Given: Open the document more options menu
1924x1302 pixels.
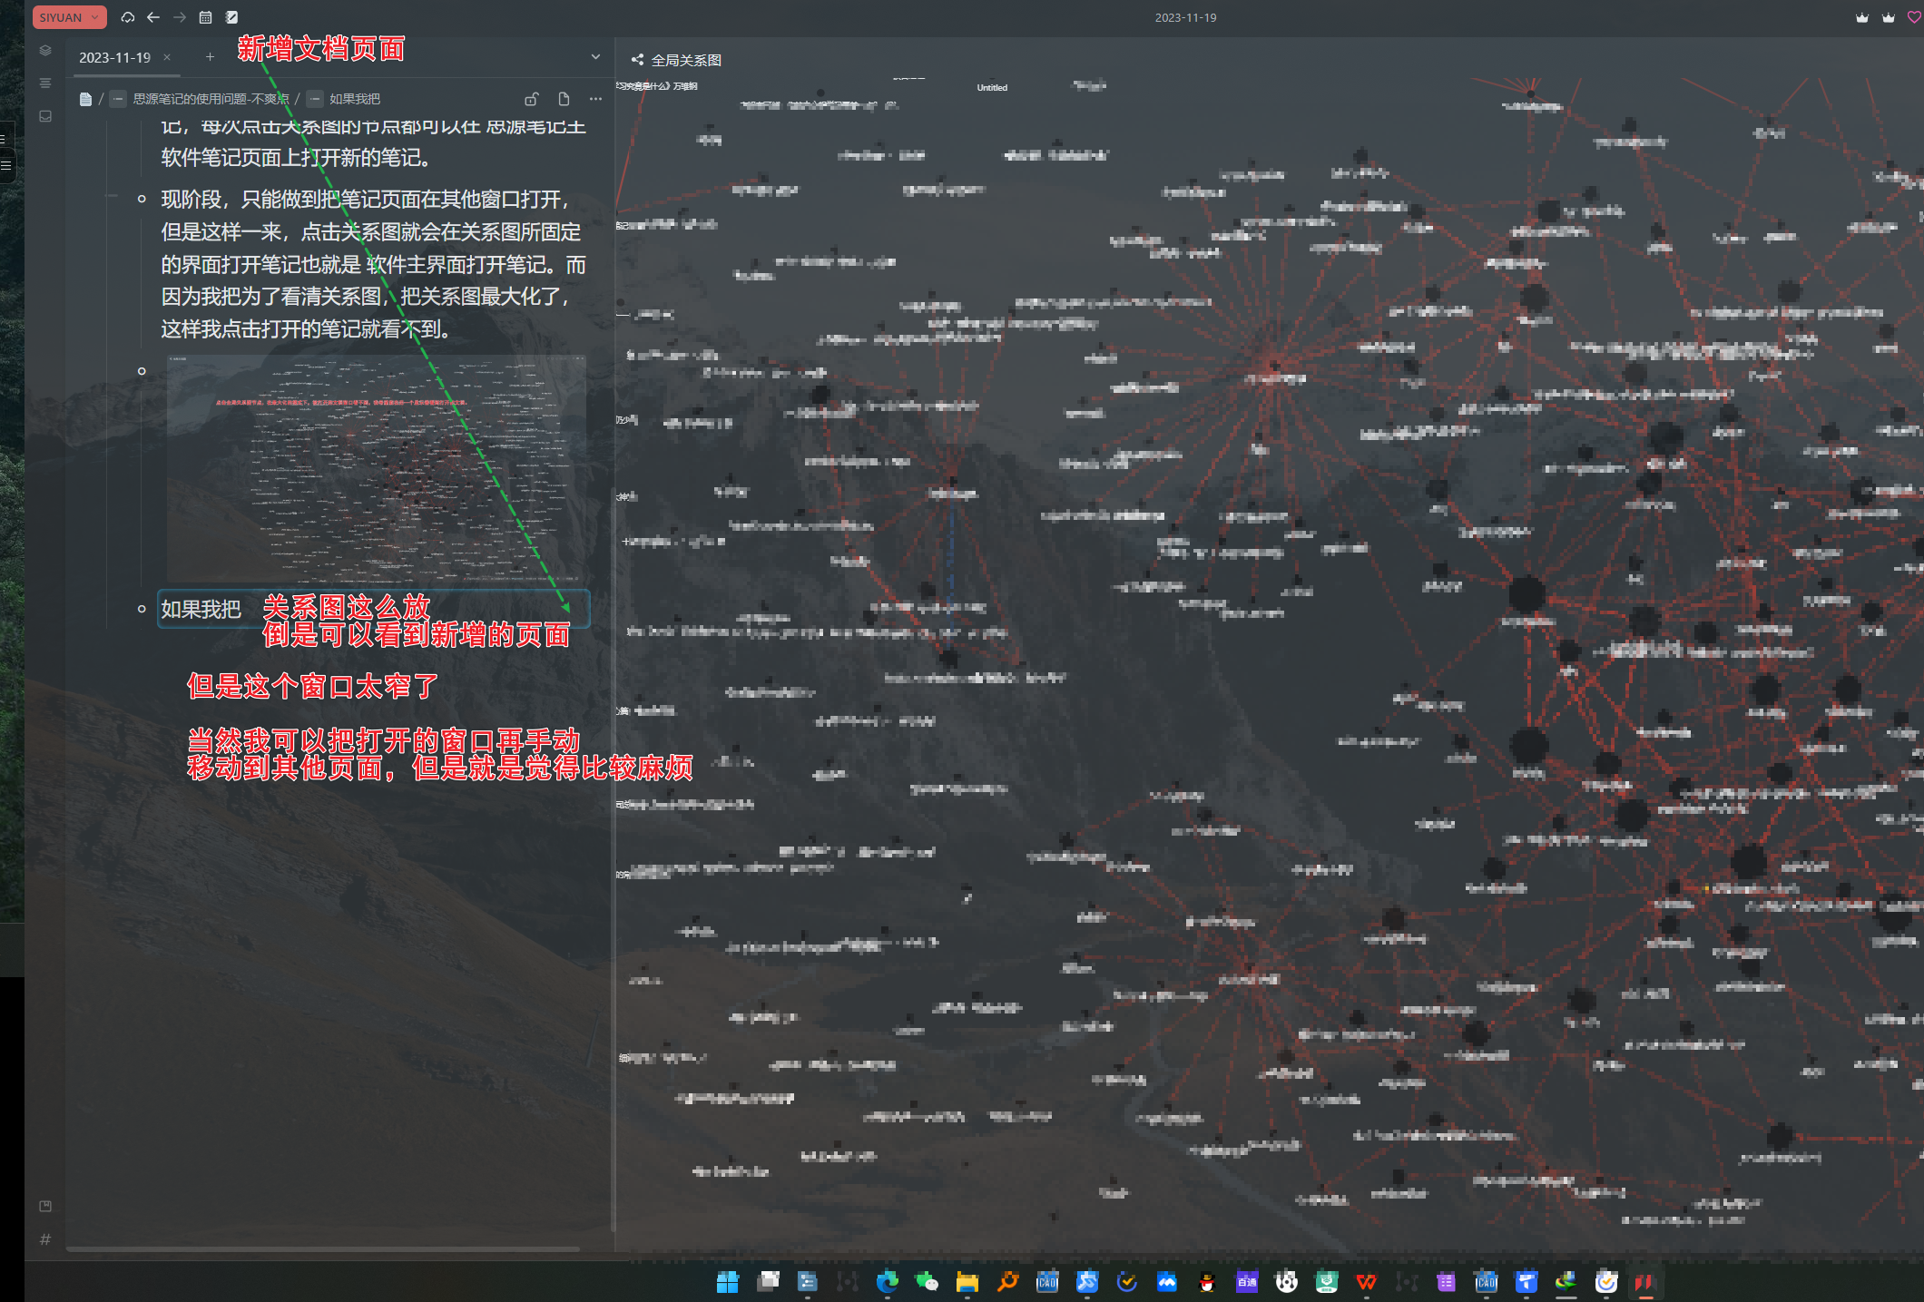Looking at the screenshot, I should (595, 99).
